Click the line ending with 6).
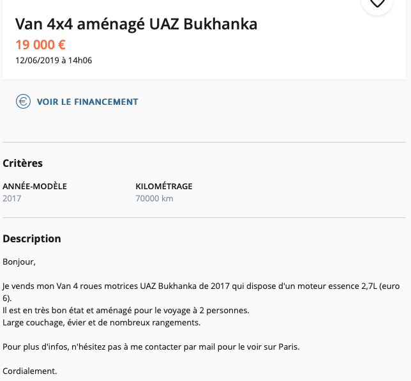Image resolution: width=411 pixels, height=381 pixels. click(x=7, y=298)
